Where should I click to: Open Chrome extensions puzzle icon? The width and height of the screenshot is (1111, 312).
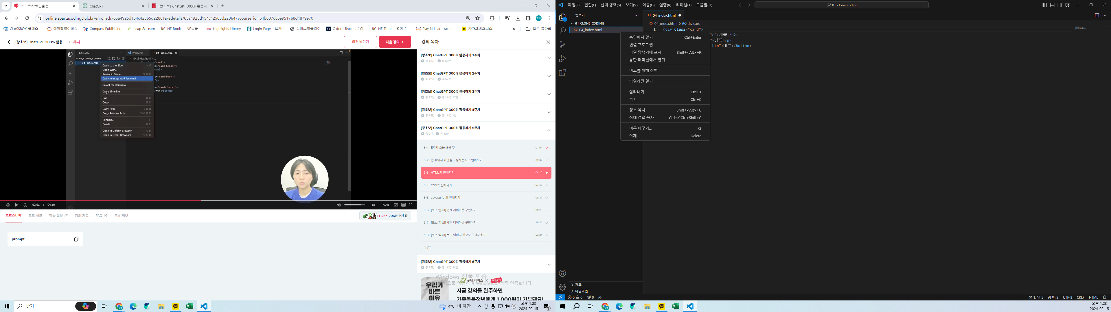(492, 18)
